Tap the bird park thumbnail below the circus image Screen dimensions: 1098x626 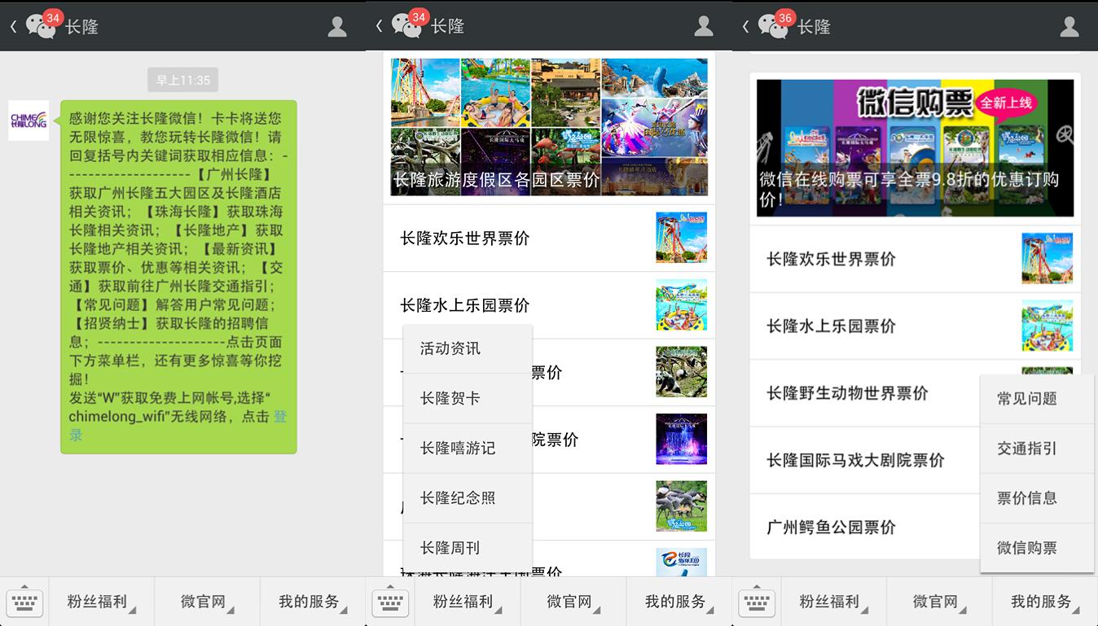pyautogui.click(x=682, y=506)
